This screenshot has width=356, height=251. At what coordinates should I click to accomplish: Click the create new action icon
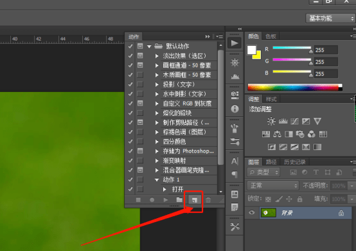pos(194,200)
